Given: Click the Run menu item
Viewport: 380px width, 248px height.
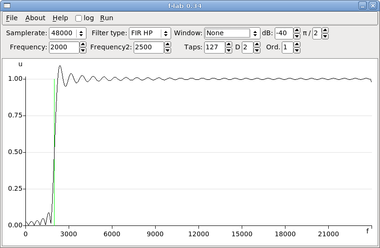Looking at the screenshot, I should (x=107, y=18).
